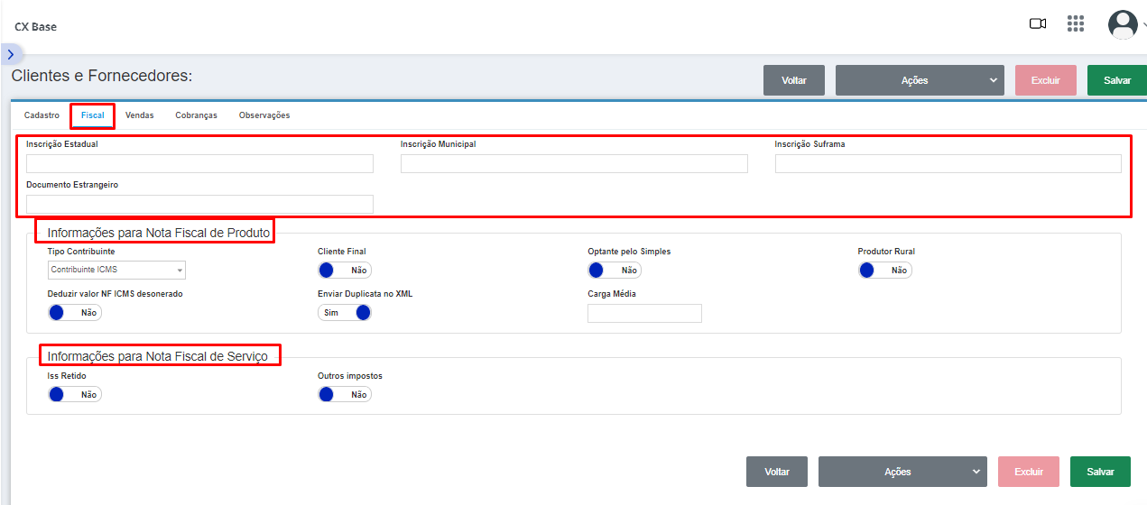Focus the Inscrição Suframa field
The image size is (1147, 505).
point(948,163)
